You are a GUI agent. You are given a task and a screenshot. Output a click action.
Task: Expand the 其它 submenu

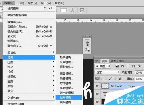29,91
